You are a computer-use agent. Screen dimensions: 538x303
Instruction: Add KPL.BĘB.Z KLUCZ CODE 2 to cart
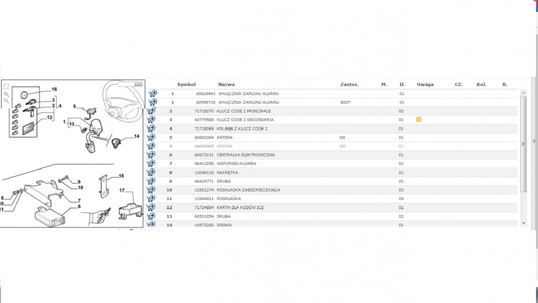pos(151,128)
